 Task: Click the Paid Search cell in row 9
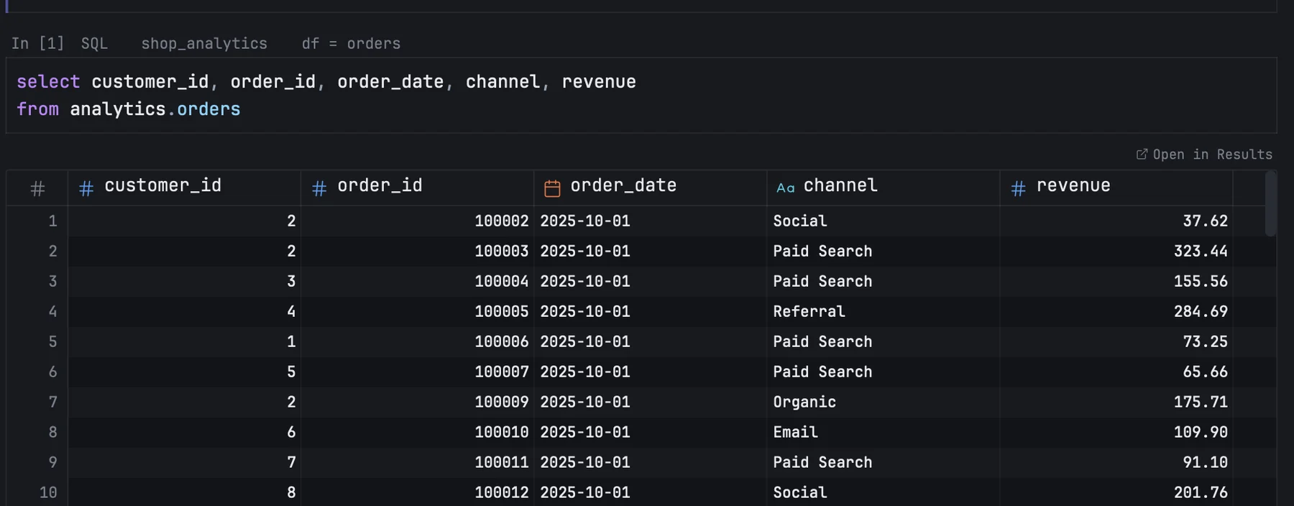tap(883, 462)
